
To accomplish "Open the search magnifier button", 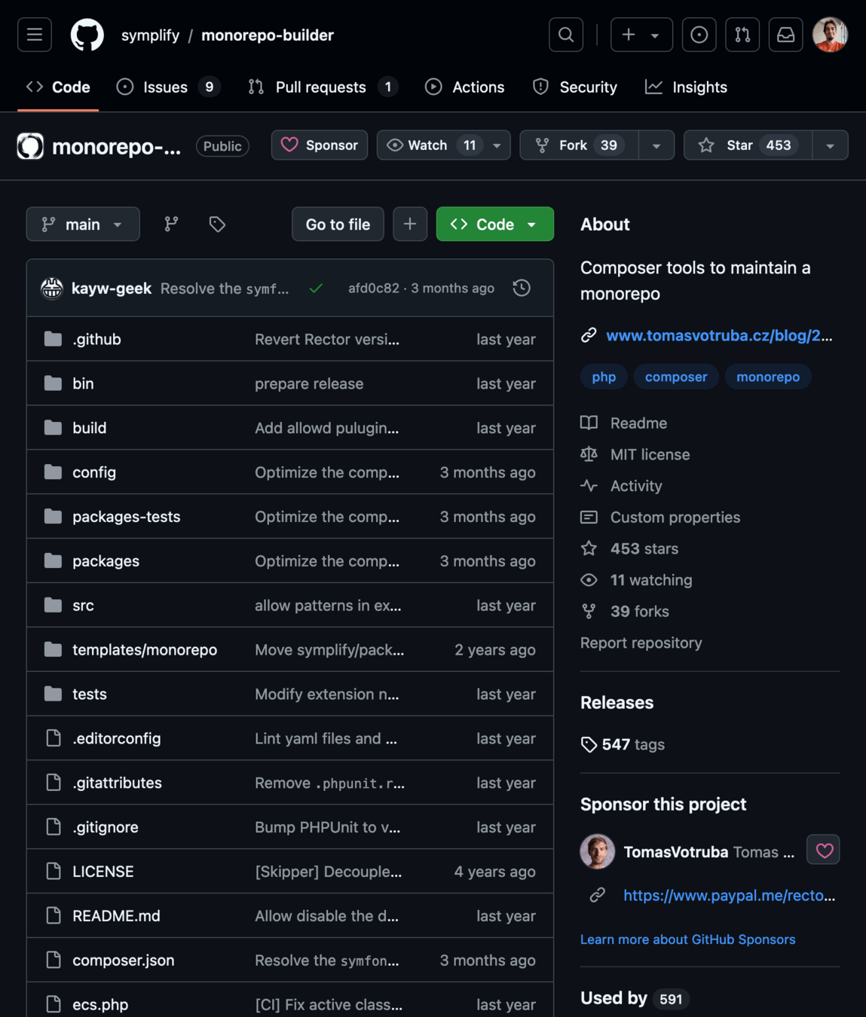I will [566, 35].
